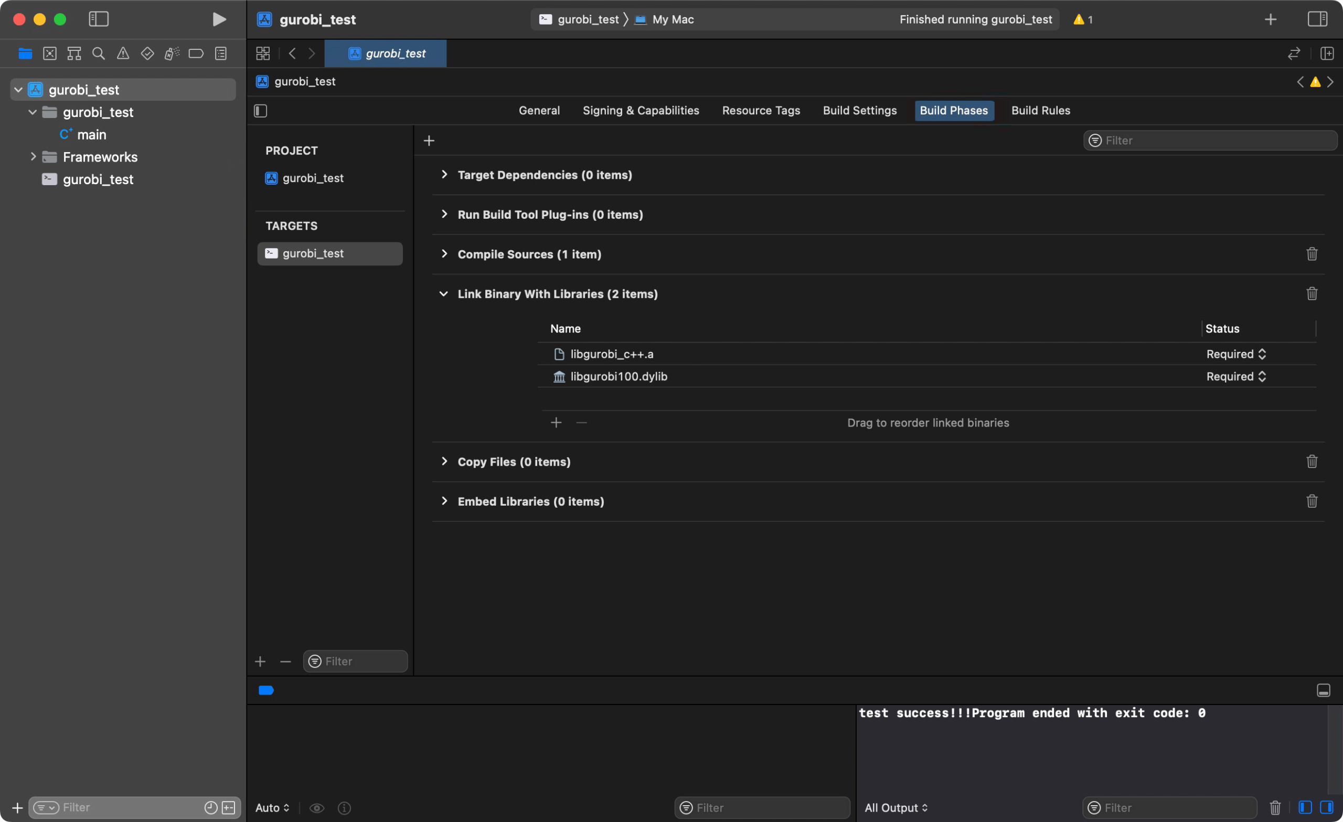Delete the Copy Files phase
The height and width of the screenshot is (822, 1343).
(x=1312, y=462)
